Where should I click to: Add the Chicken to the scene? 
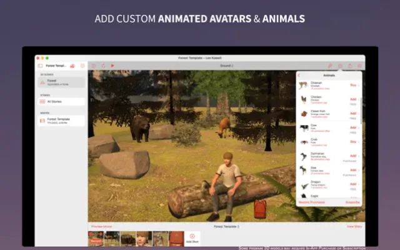click(x=353, y=99)
